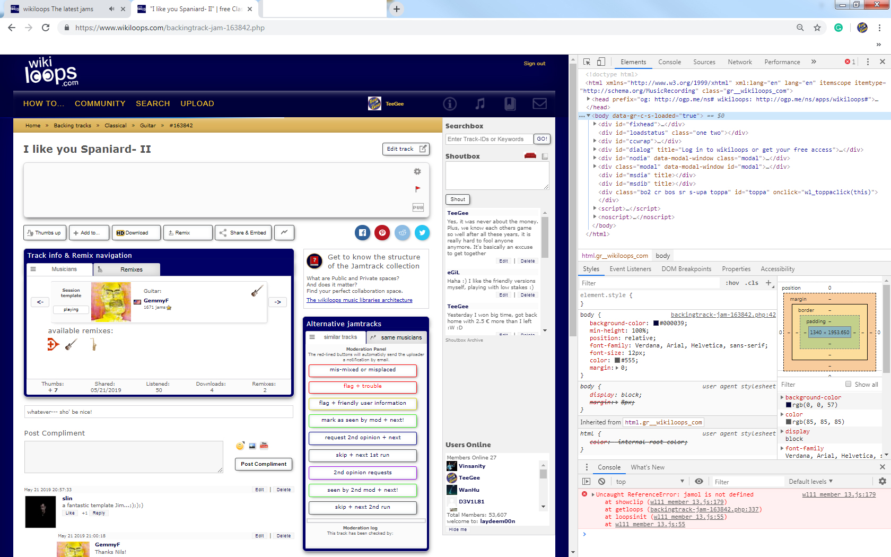The width and height of the screenshot is (891, 557).
Task: Open the stats chart icon button
Action: tap(285, 232)
